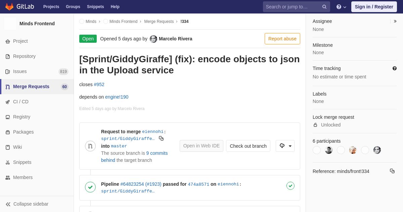Open the Projects menu in top bar

(51, 7)
